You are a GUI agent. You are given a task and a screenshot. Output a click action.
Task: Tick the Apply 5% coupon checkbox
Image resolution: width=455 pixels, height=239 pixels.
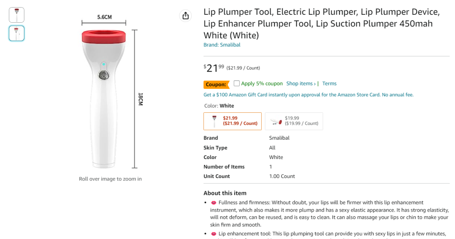point(237,83)
